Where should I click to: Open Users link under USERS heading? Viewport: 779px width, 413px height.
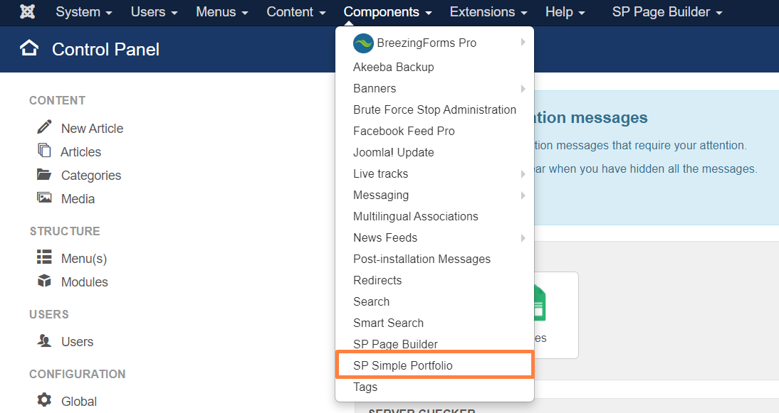click(x=77, y=342)
